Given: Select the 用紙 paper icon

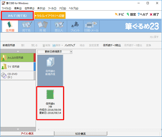Looking at the screenshot, I should [43, 26].
